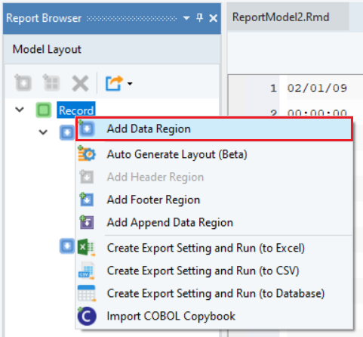The image size is (363, 337).
Task: Click the Add Footer Region icon
Action: click(x=87, y=199)
